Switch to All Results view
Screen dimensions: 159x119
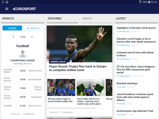click(33, 28)
